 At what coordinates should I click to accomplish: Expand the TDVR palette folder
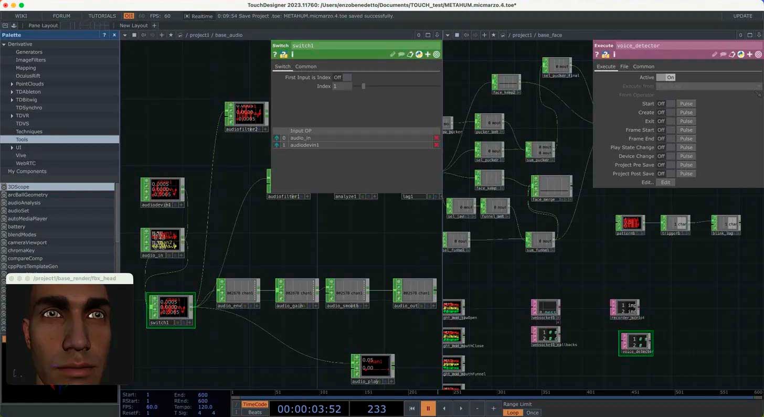(x=12, y=115)
